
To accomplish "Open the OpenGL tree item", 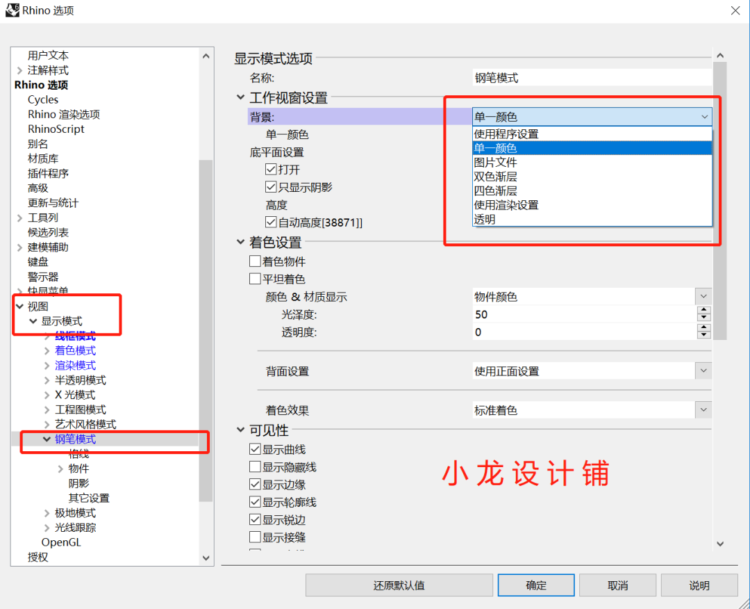I will 61,542.
